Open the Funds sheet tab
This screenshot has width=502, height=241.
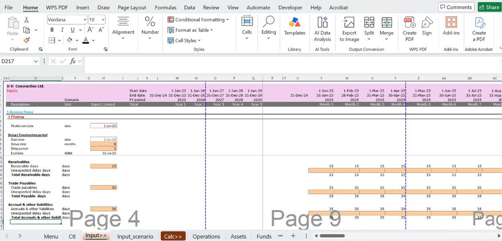pyautogui.click(x=264, y=236)
